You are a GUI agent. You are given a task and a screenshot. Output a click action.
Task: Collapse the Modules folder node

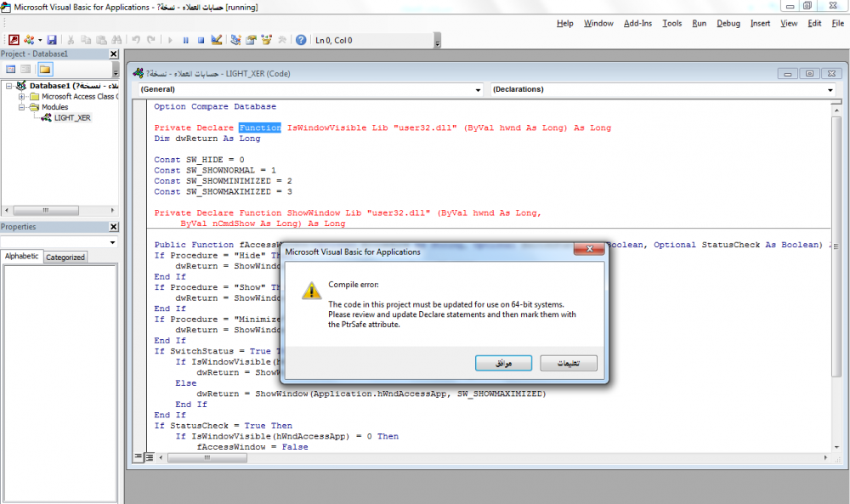(x=22, y=107)
